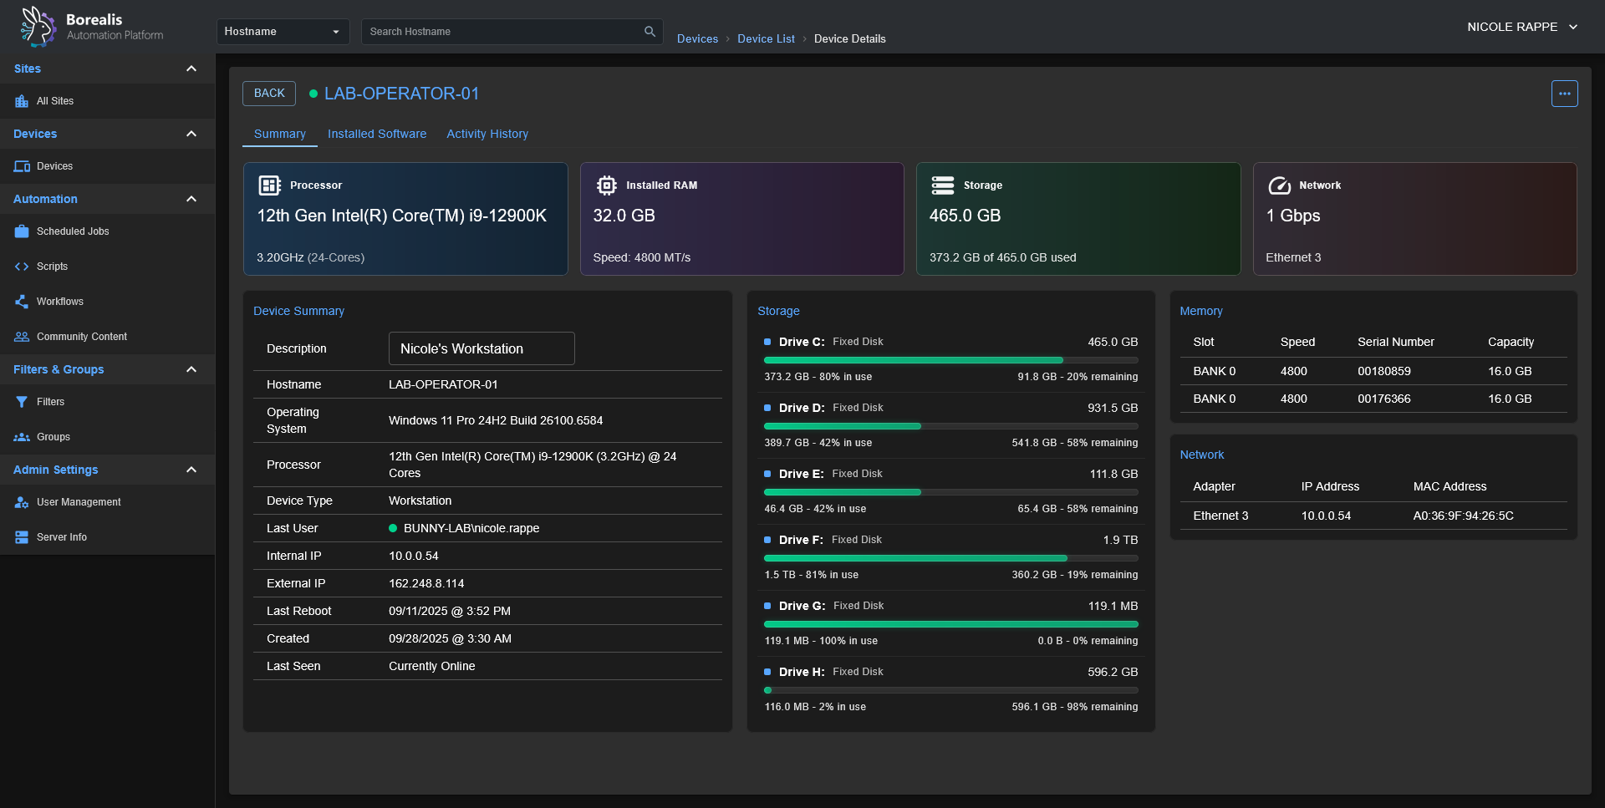Screen dimensions: 1605x808
Task: Click the Workflows icon in sidebar
Action: tap(22, 302)
